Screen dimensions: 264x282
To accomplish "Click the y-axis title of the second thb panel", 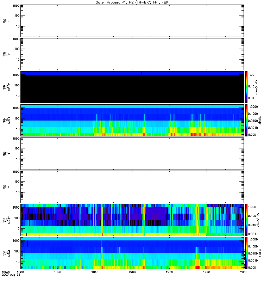I will [x=7, y=54].
